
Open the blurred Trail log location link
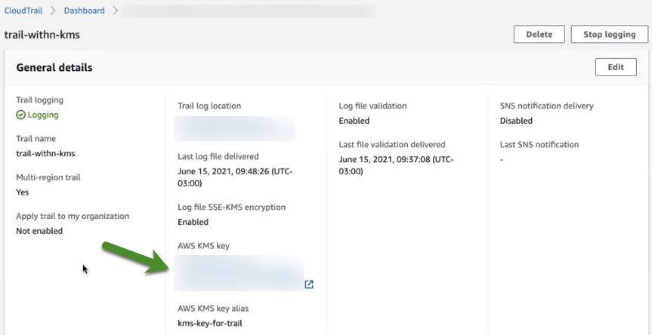coord(234,129)
